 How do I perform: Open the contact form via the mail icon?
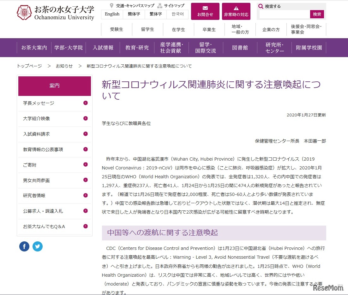tap(205, 9)
